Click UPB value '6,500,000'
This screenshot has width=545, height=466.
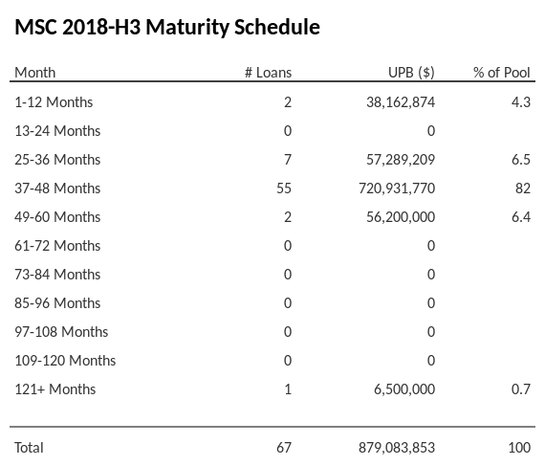click(404, 389)
